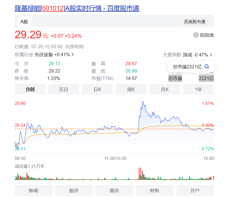Click the +0.07 price change figure

pos(57,36)
